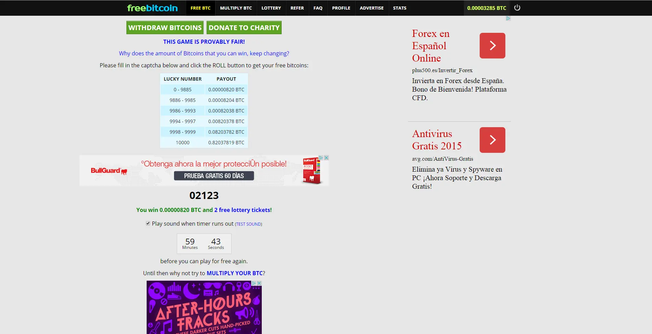
Task: Open the ADVERTISE page
Action: pos(371,8)
